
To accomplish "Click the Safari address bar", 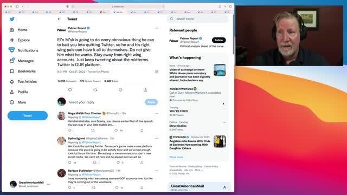I will click(x=118, y=6).
